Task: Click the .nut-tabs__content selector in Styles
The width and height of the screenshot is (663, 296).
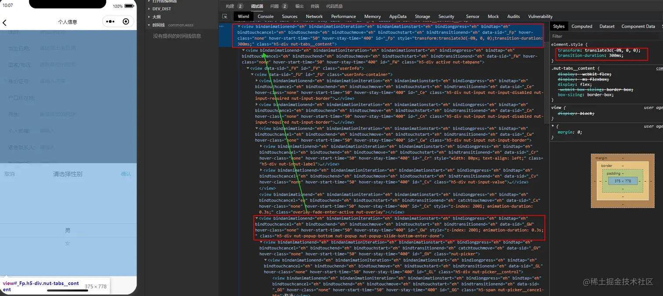Action: coord(573,68)
